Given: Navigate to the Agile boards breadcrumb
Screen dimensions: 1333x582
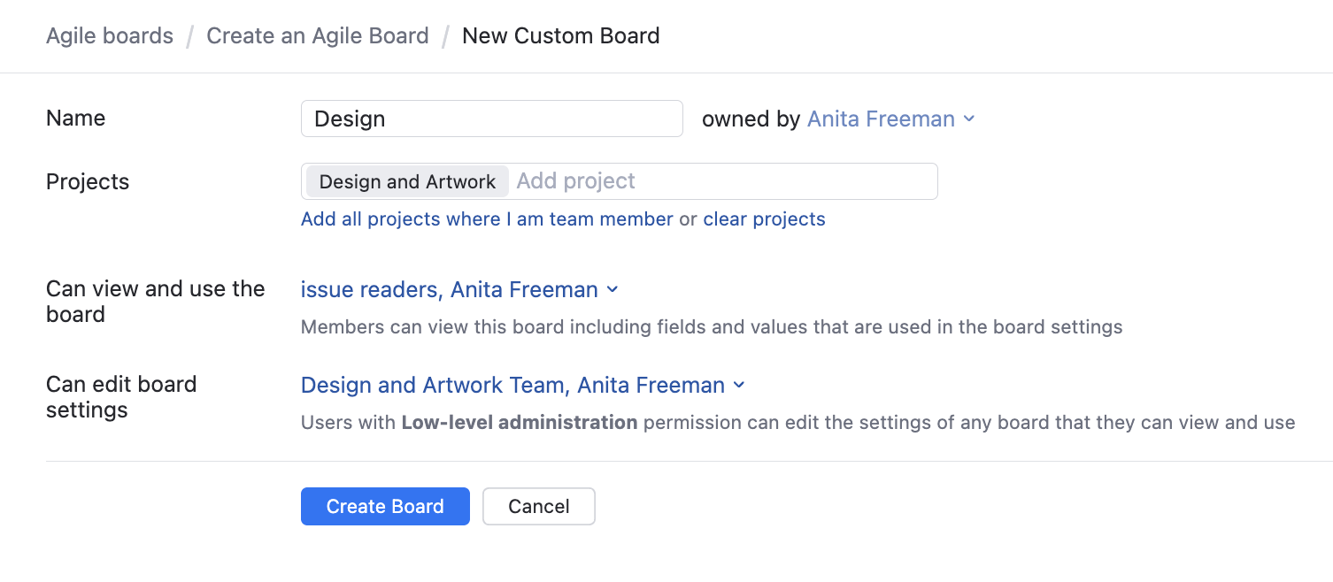Looking at the screenshot, I should pyautogui.click(x=109, y=35).
